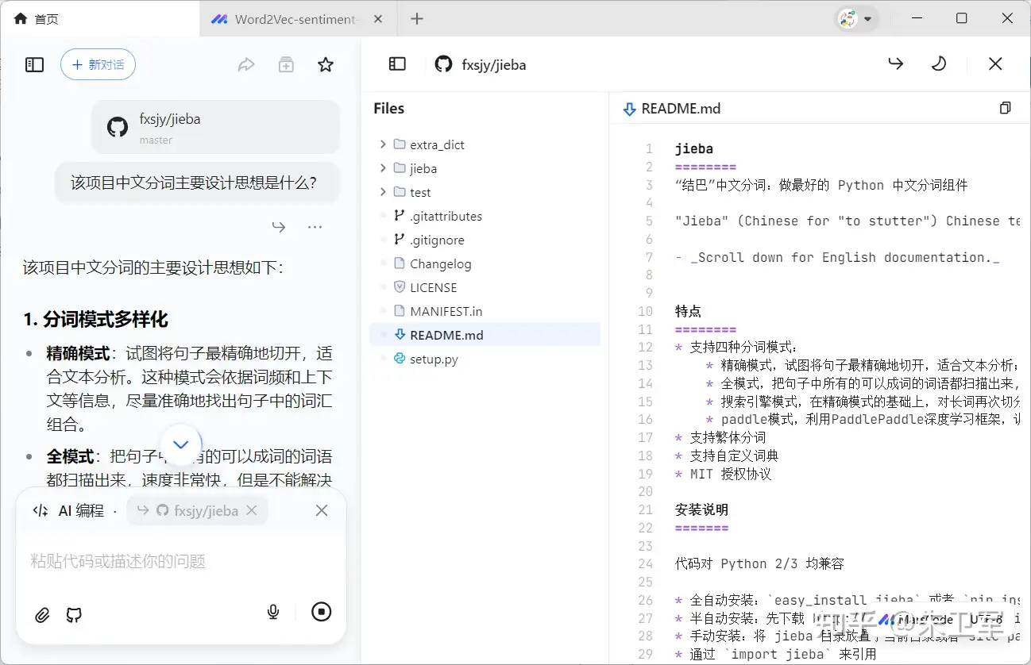
Task: Toggle the Files sidebar panel icon
Action: click(x=397, y=64)
